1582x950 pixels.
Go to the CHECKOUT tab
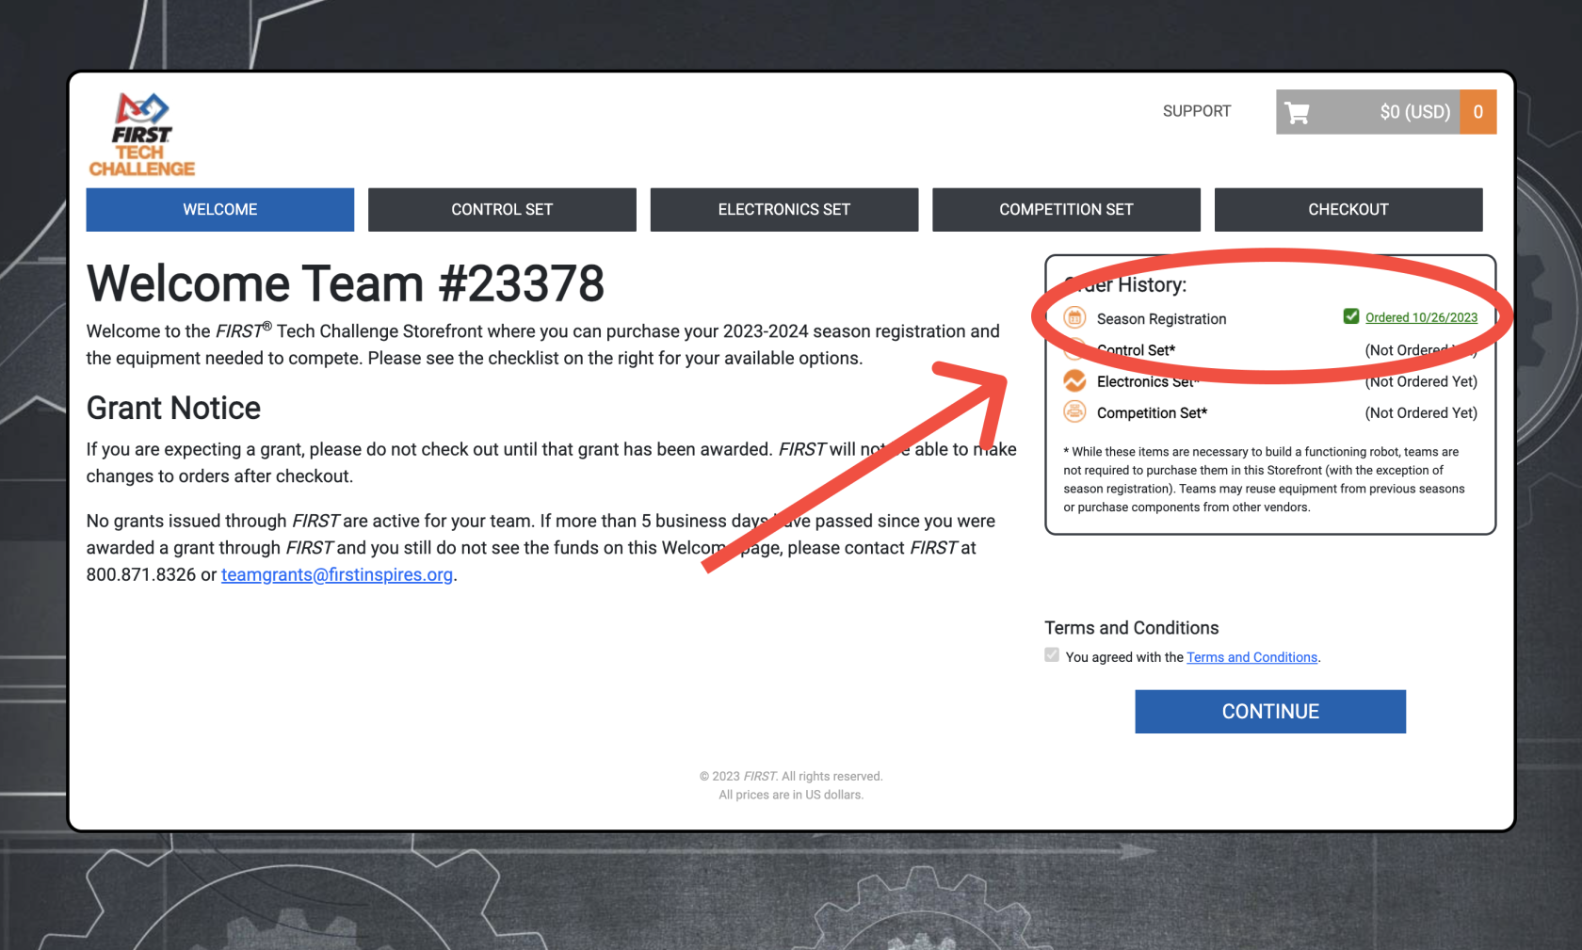pyautogui.click(x=1348, y=209)
